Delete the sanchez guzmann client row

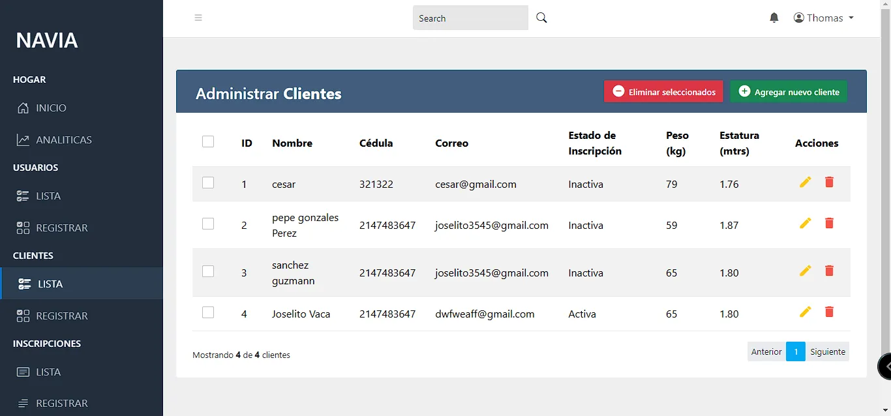point(829,271)
